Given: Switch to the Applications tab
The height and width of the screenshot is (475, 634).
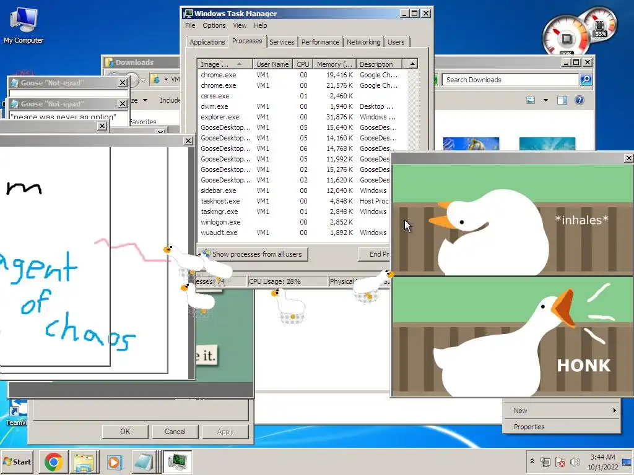Looking at the screenshot, I should click(x=207, y=42).
